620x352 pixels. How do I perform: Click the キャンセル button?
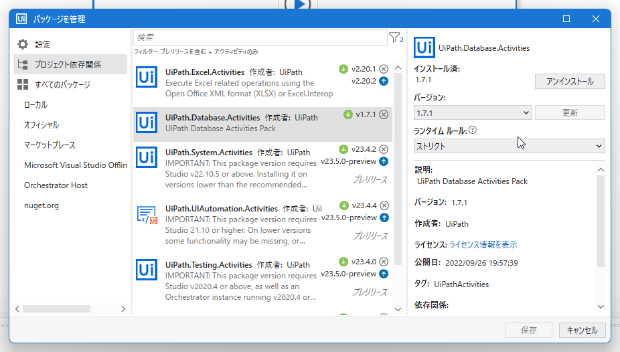click(582, 331)
